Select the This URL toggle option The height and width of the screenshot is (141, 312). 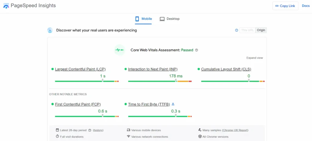247,30
